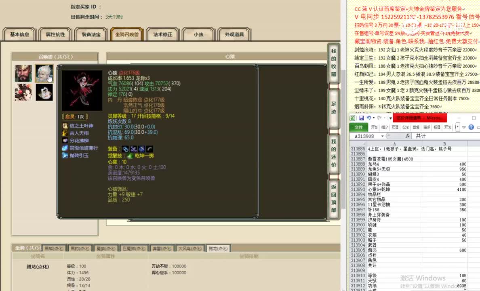Collapse the Excel ribbon with heart-shaped arrow

tap(464, 127)
